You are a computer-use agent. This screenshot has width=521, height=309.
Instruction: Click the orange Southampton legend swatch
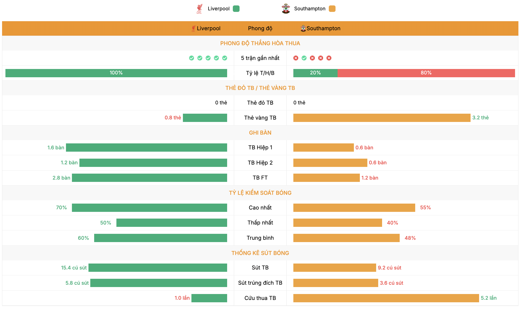pos(332,9)
